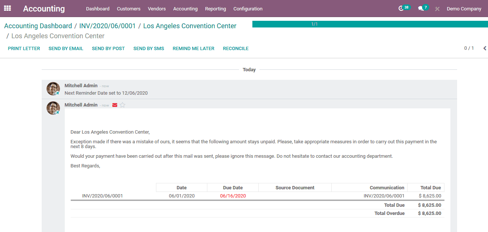
Task: Click the Source Document column header
Action: coord(295,187)
